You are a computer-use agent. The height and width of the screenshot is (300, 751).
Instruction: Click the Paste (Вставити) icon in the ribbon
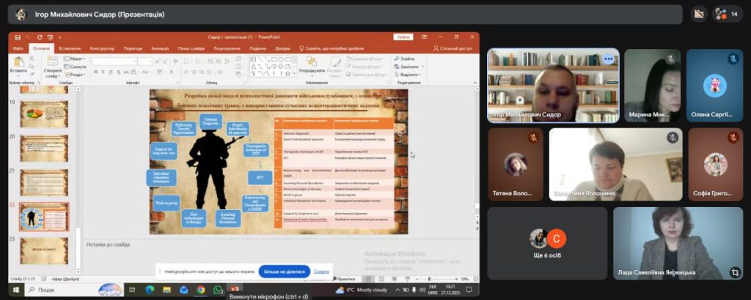tap(18, 63)
